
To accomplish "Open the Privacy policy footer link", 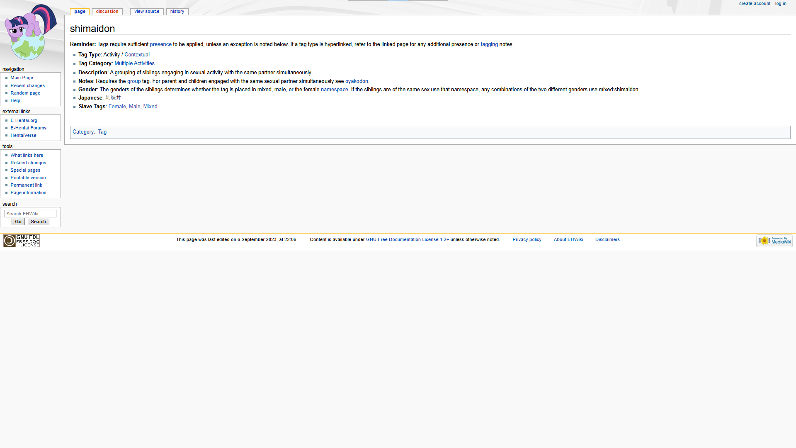I will tap(527, 240).
